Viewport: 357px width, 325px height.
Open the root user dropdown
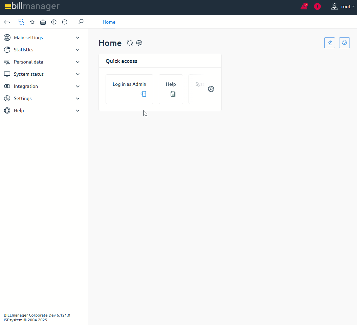pos(343,6)
